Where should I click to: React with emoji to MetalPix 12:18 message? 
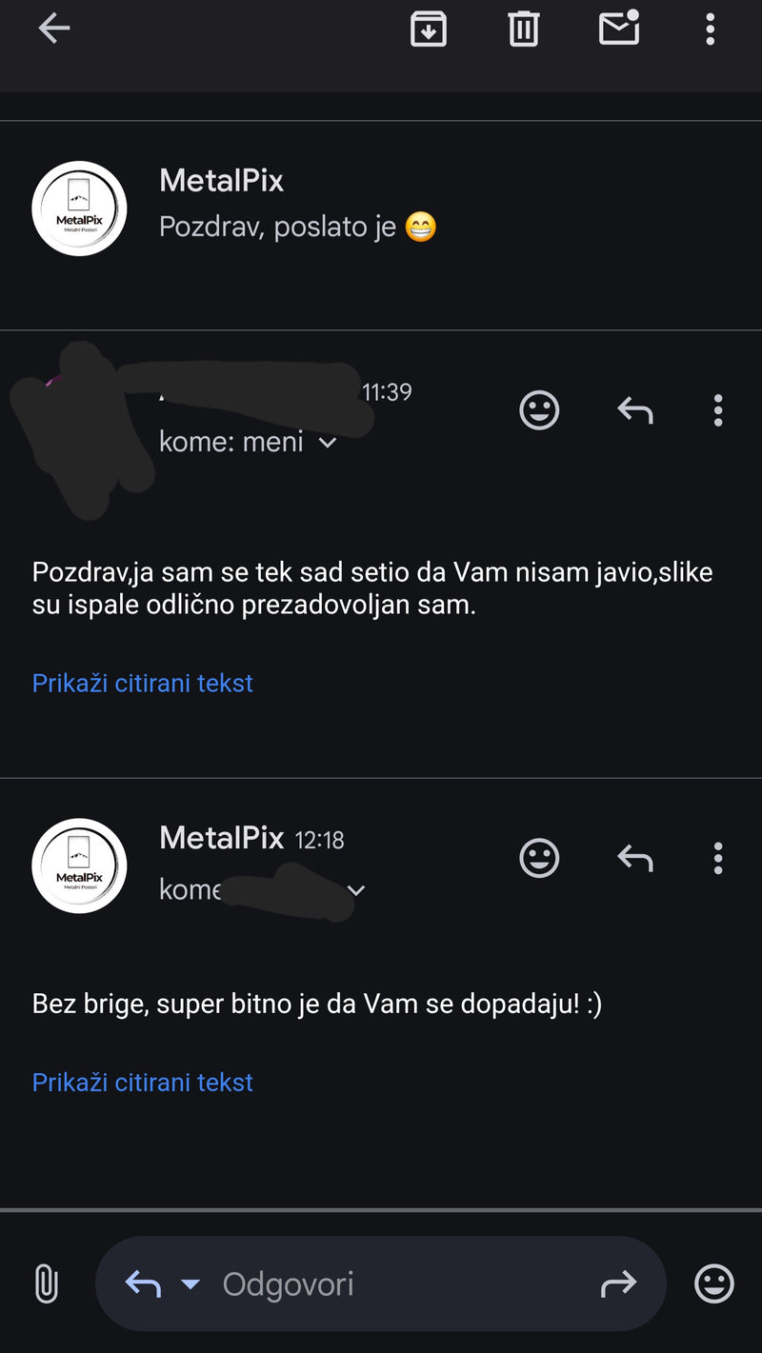539,859
